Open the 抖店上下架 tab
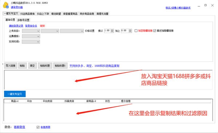Viewport: 218px width, 133px height. (43, 14)
